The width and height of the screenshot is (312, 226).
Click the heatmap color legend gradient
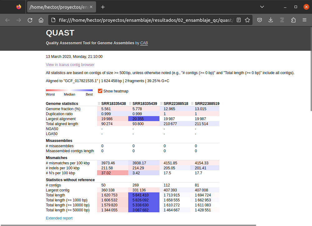pos(69,90)
